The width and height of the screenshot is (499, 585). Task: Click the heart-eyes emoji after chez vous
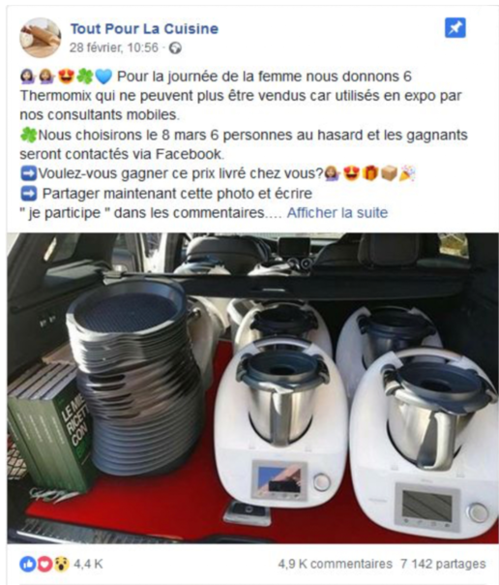coord(351,173)
